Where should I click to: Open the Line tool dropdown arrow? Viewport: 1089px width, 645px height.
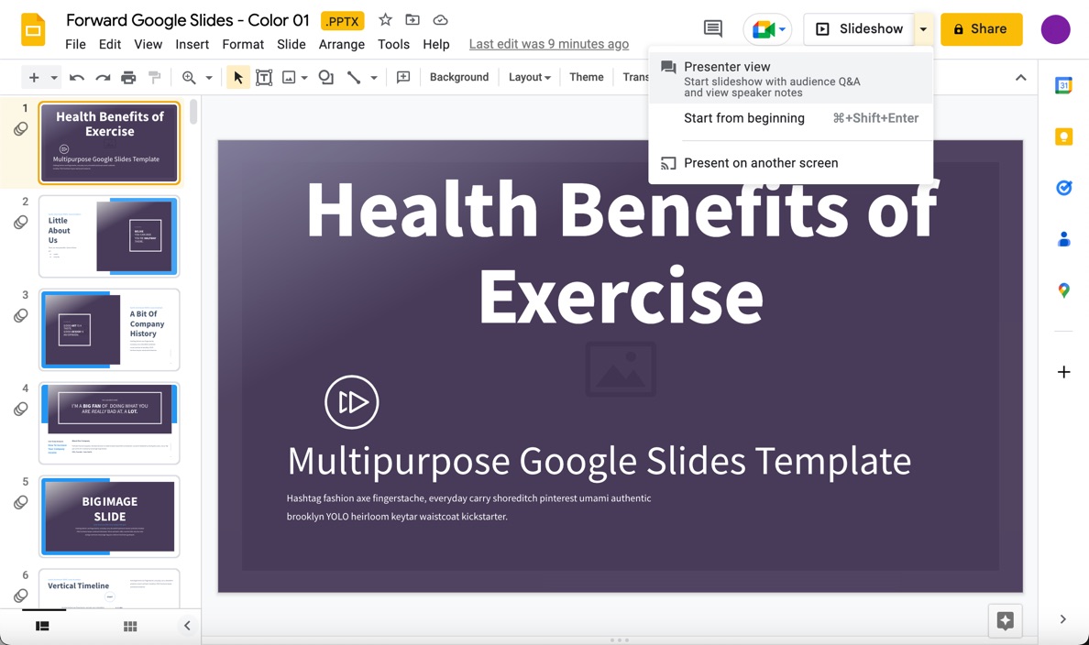coord(372,77)
